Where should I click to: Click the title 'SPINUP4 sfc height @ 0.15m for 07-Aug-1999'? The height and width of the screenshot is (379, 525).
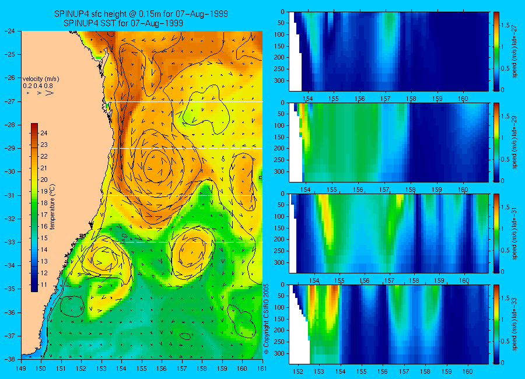point(141,14)
